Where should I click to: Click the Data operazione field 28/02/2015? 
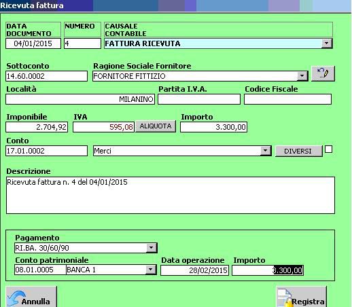pyautogui.click(x=194, y=270)
